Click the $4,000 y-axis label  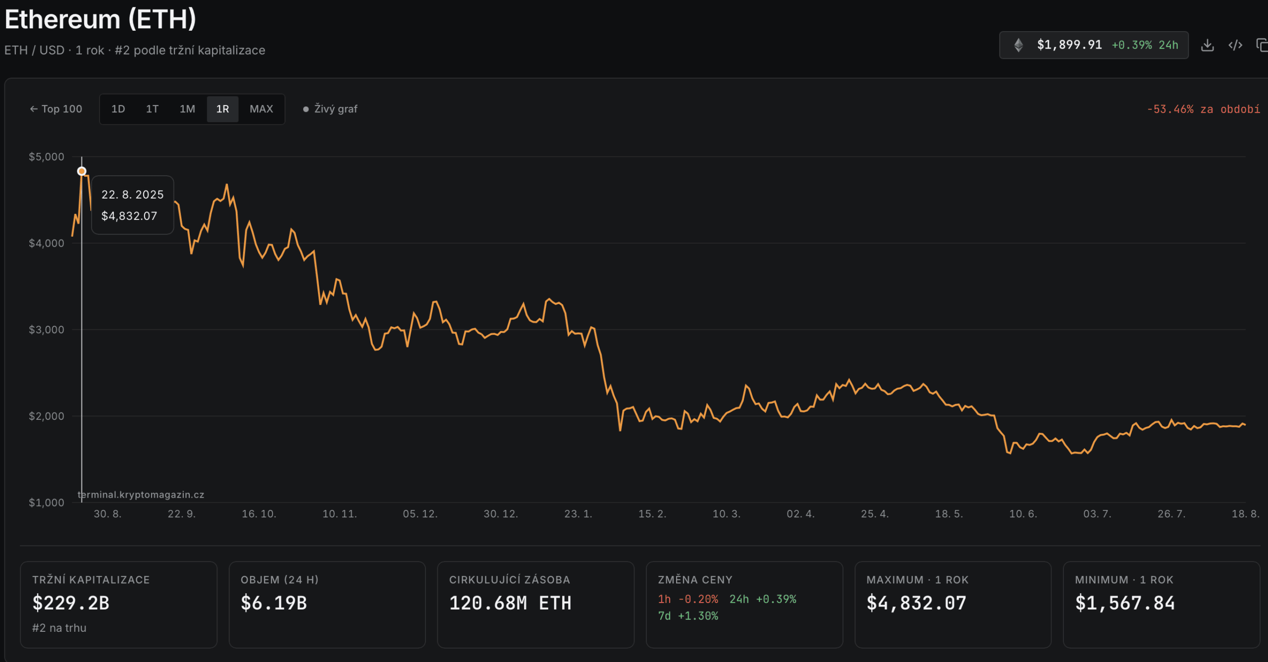point(47,243)
